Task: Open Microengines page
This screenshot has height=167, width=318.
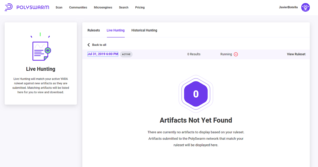Action: point(103,7)
